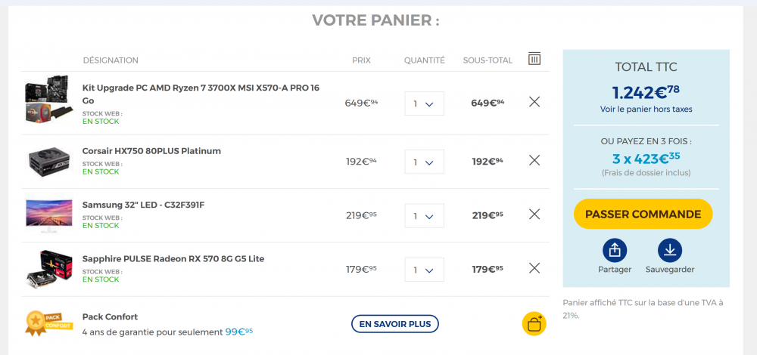Remove the Ryzen 7 3700X upgrade kit
Image resolution: width=757 pixels, height=355 pixels.
pyautogui.click(x=534, y=102)
